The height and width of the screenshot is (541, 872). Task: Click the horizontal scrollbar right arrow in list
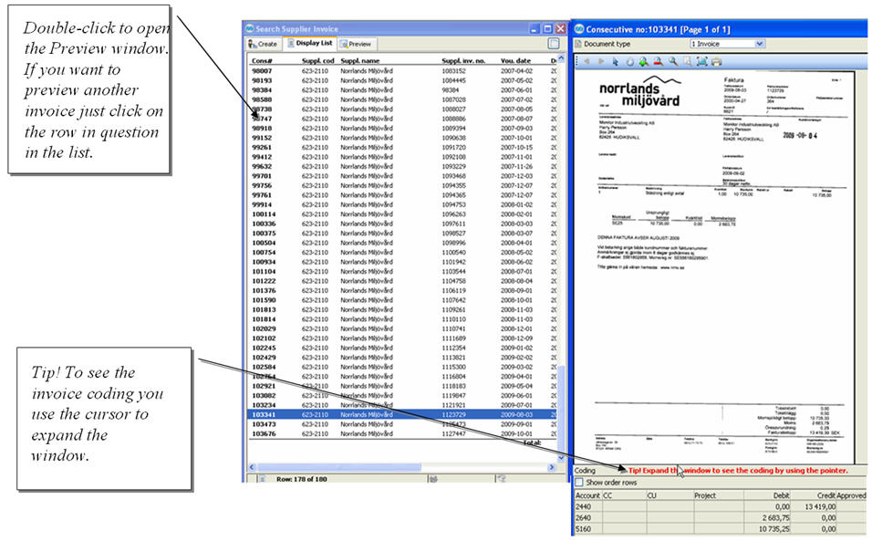point(552,467)
